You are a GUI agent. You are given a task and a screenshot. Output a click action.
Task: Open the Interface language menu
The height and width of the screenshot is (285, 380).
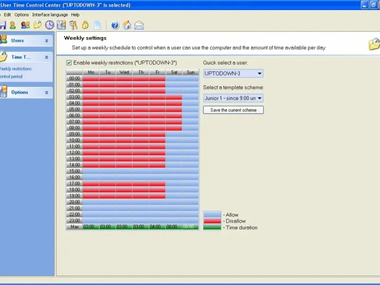pyautogui.click(x=50, y=15)
